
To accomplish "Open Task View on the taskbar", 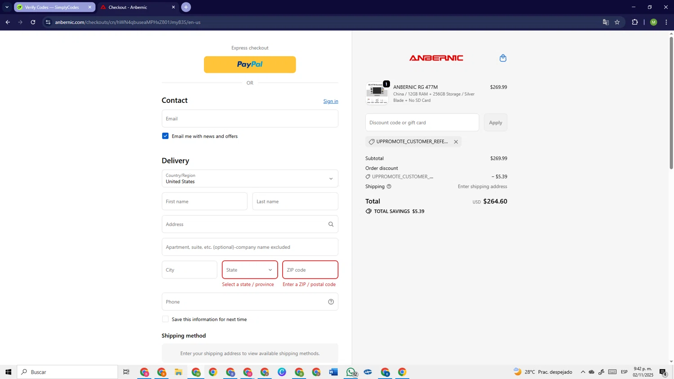I will (126, 372).
